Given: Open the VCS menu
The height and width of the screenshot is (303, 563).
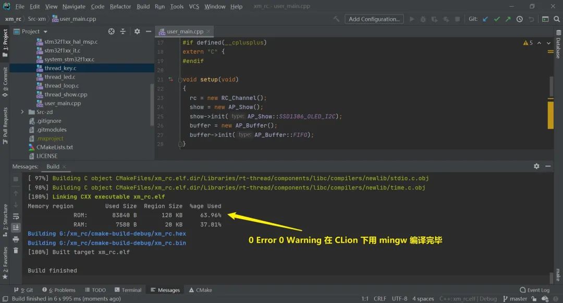Looking at the screenshot, I should pos(194,6).
